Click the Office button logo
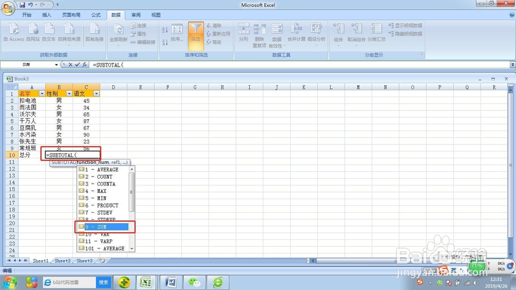 (8, 8)
